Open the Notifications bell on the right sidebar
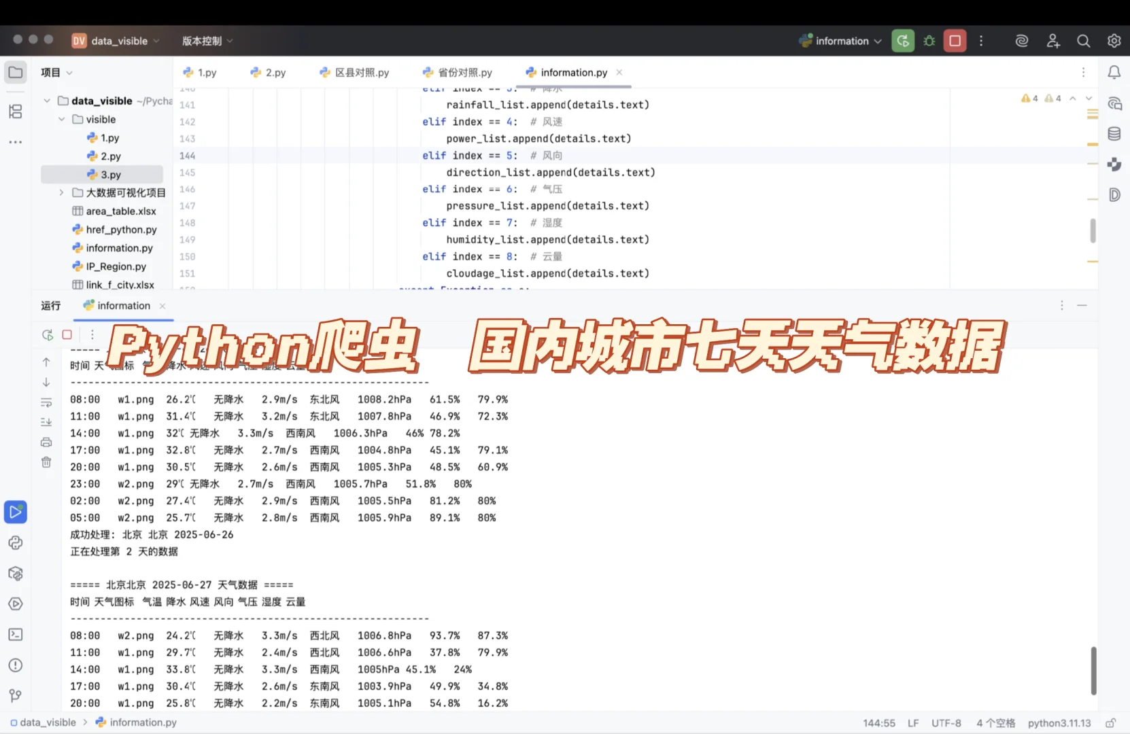The image size is (1130, 734). click(x=1114, y=72)
